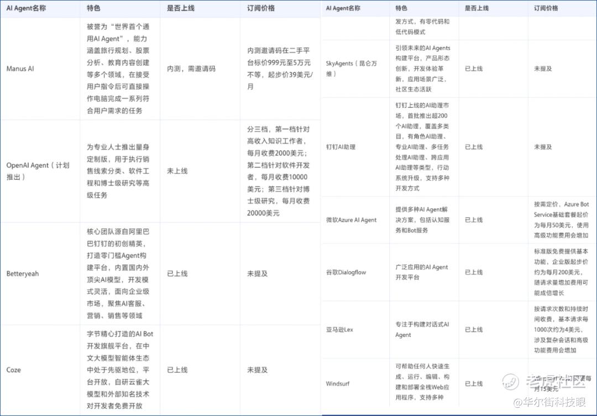Click "已上线" in the 钉钉AI助理 row

pyautogui.click(x=474, y=147)
